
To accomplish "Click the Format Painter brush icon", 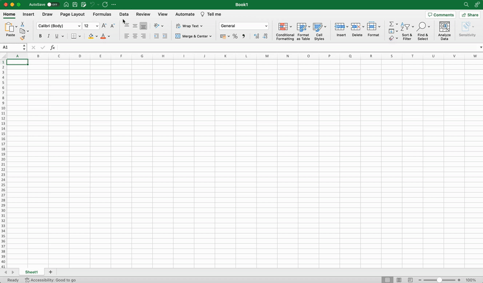I will pyautogui.click(x=22, y=38).
